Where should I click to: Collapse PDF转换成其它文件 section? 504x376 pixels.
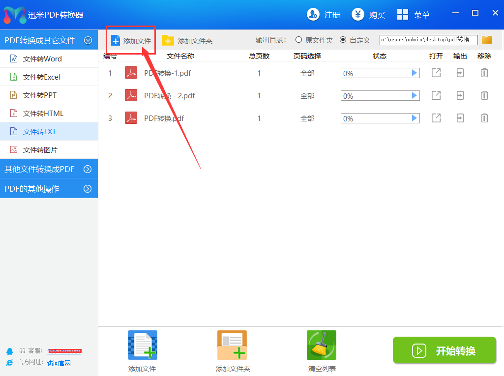(88, 40)
